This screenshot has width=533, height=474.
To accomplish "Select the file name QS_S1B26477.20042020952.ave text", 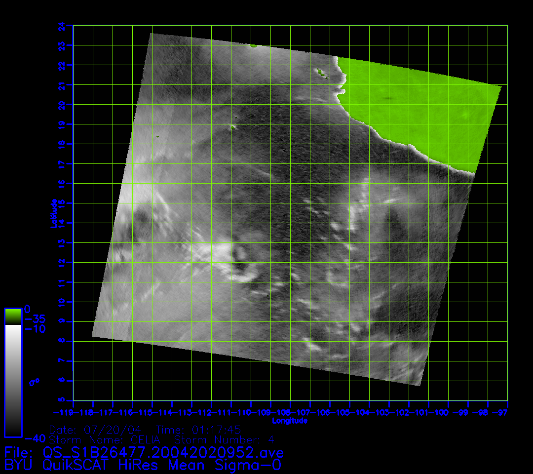I will click(x=163, y=452).
